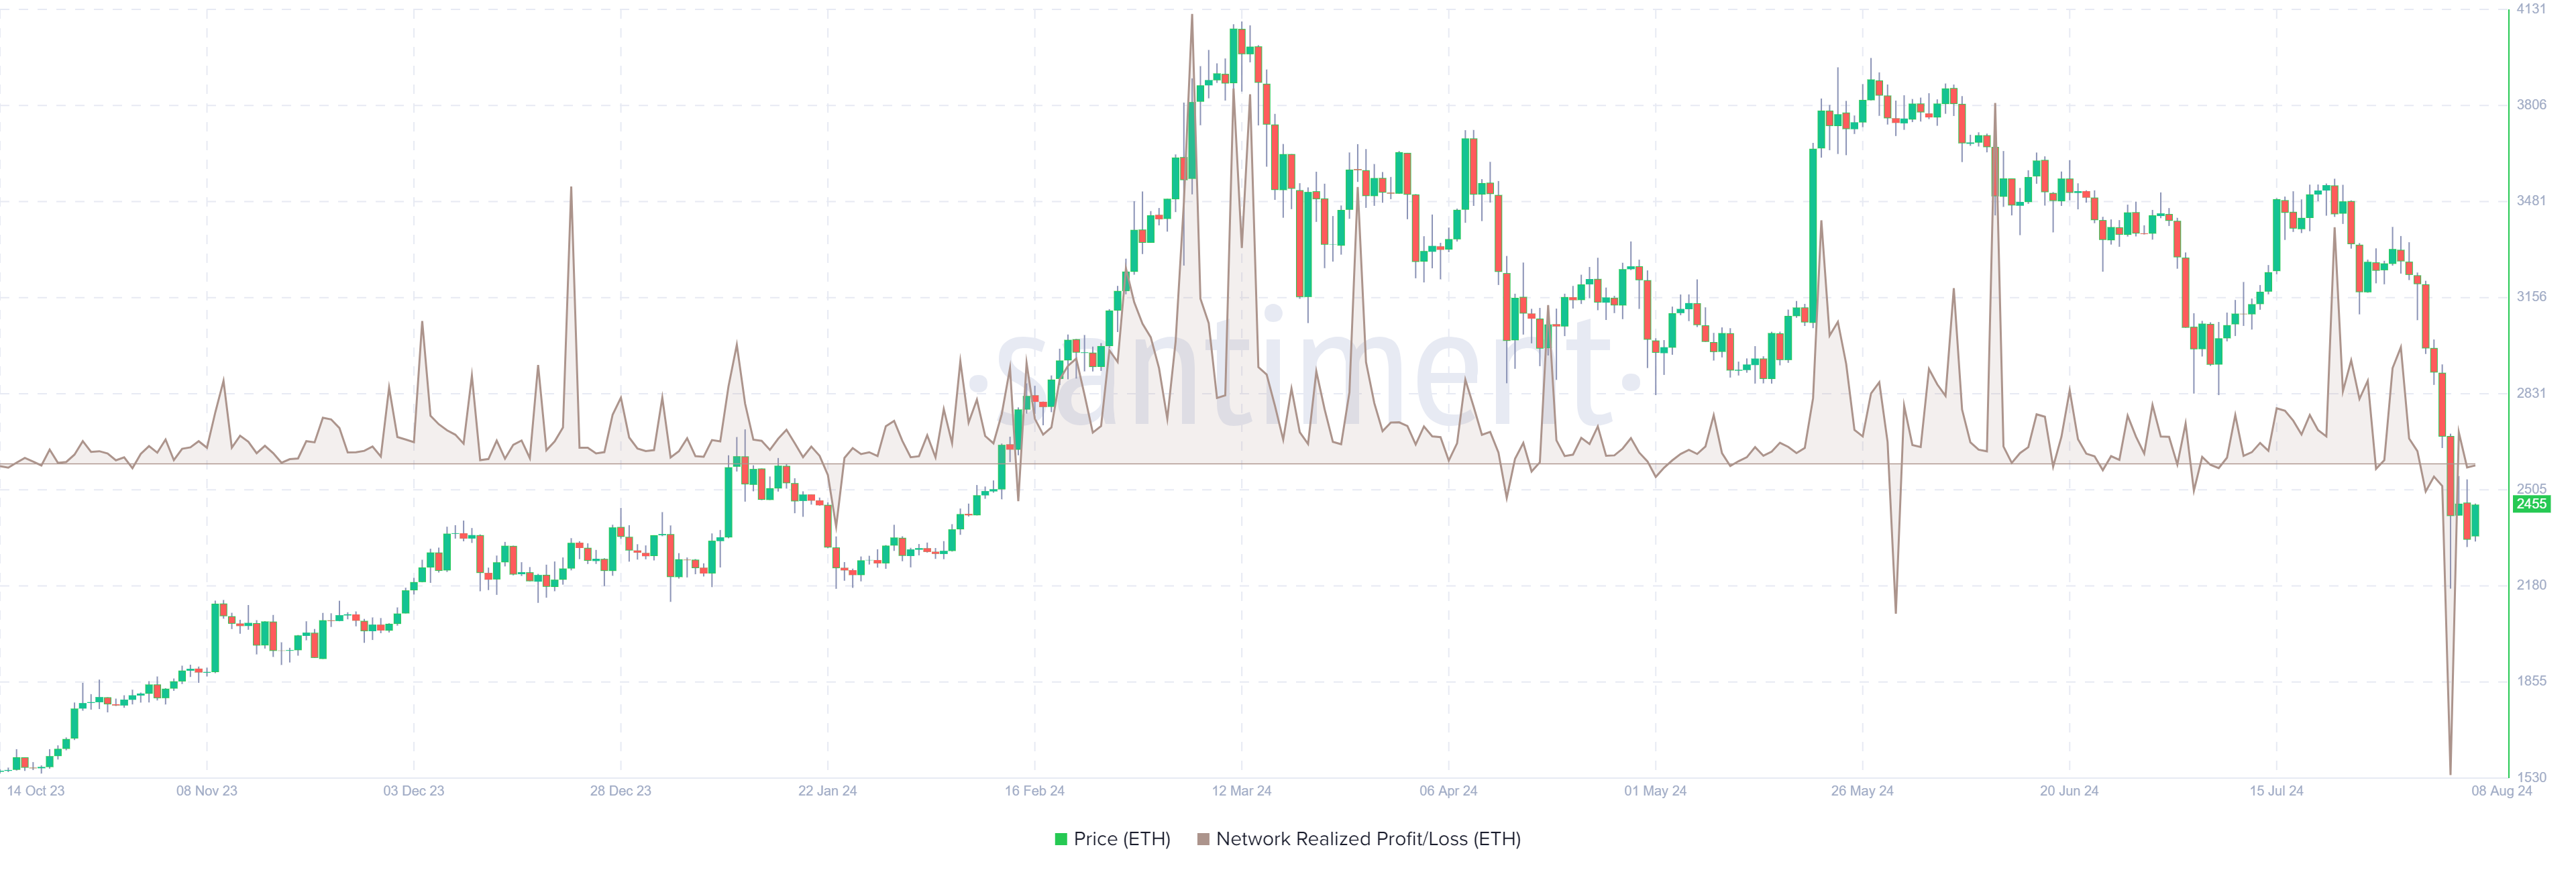This screenshot has height=872, width=2576.
Task: Click the 1855 price axis value
Action: (2531, 681)
